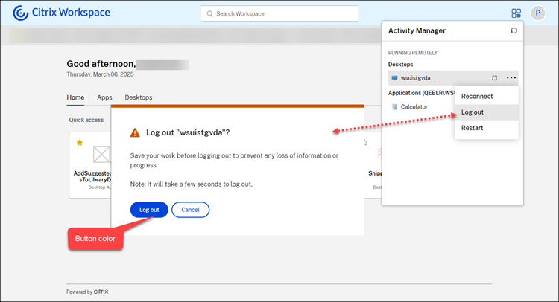559x302 pixels.
Task: Open the three-dots menu for wsuistgvda
Action: [511, 77]
